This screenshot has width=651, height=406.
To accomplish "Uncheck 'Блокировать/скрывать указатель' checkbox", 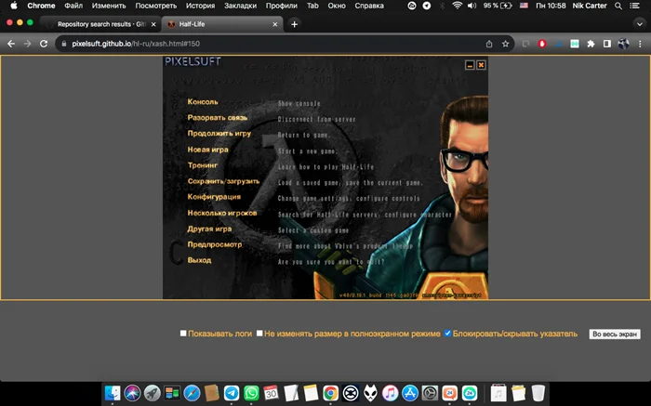I will point(447,333).
